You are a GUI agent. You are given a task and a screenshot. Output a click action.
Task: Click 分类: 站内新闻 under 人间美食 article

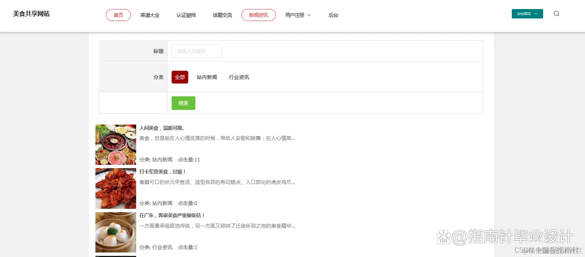(156, 160)
